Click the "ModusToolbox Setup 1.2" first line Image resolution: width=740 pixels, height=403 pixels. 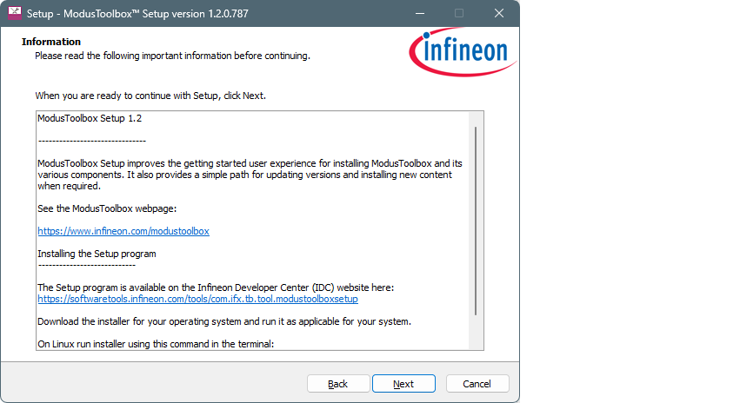click(x=90, y=118)
